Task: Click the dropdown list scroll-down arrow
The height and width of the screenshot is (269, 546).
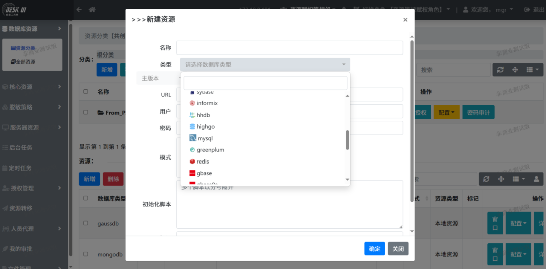Action: click(347, 179)
